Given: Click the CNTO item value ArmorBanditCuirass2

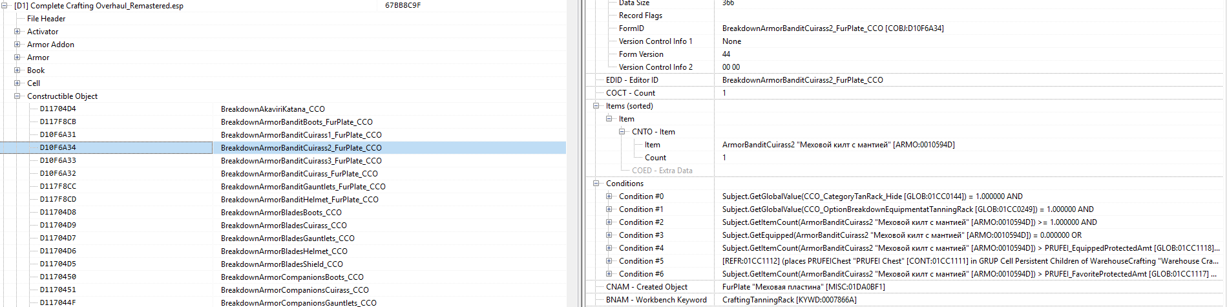Looking at the screenshot, I should coord(838,145).
